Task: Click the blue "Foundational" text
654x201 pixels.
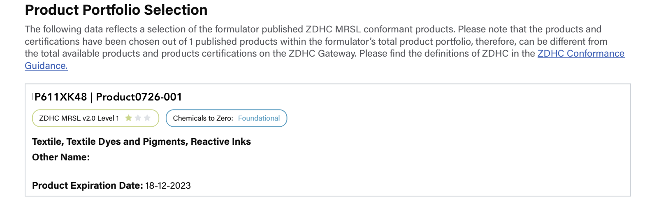Action: pyautogui.click(x=259, y=118)
